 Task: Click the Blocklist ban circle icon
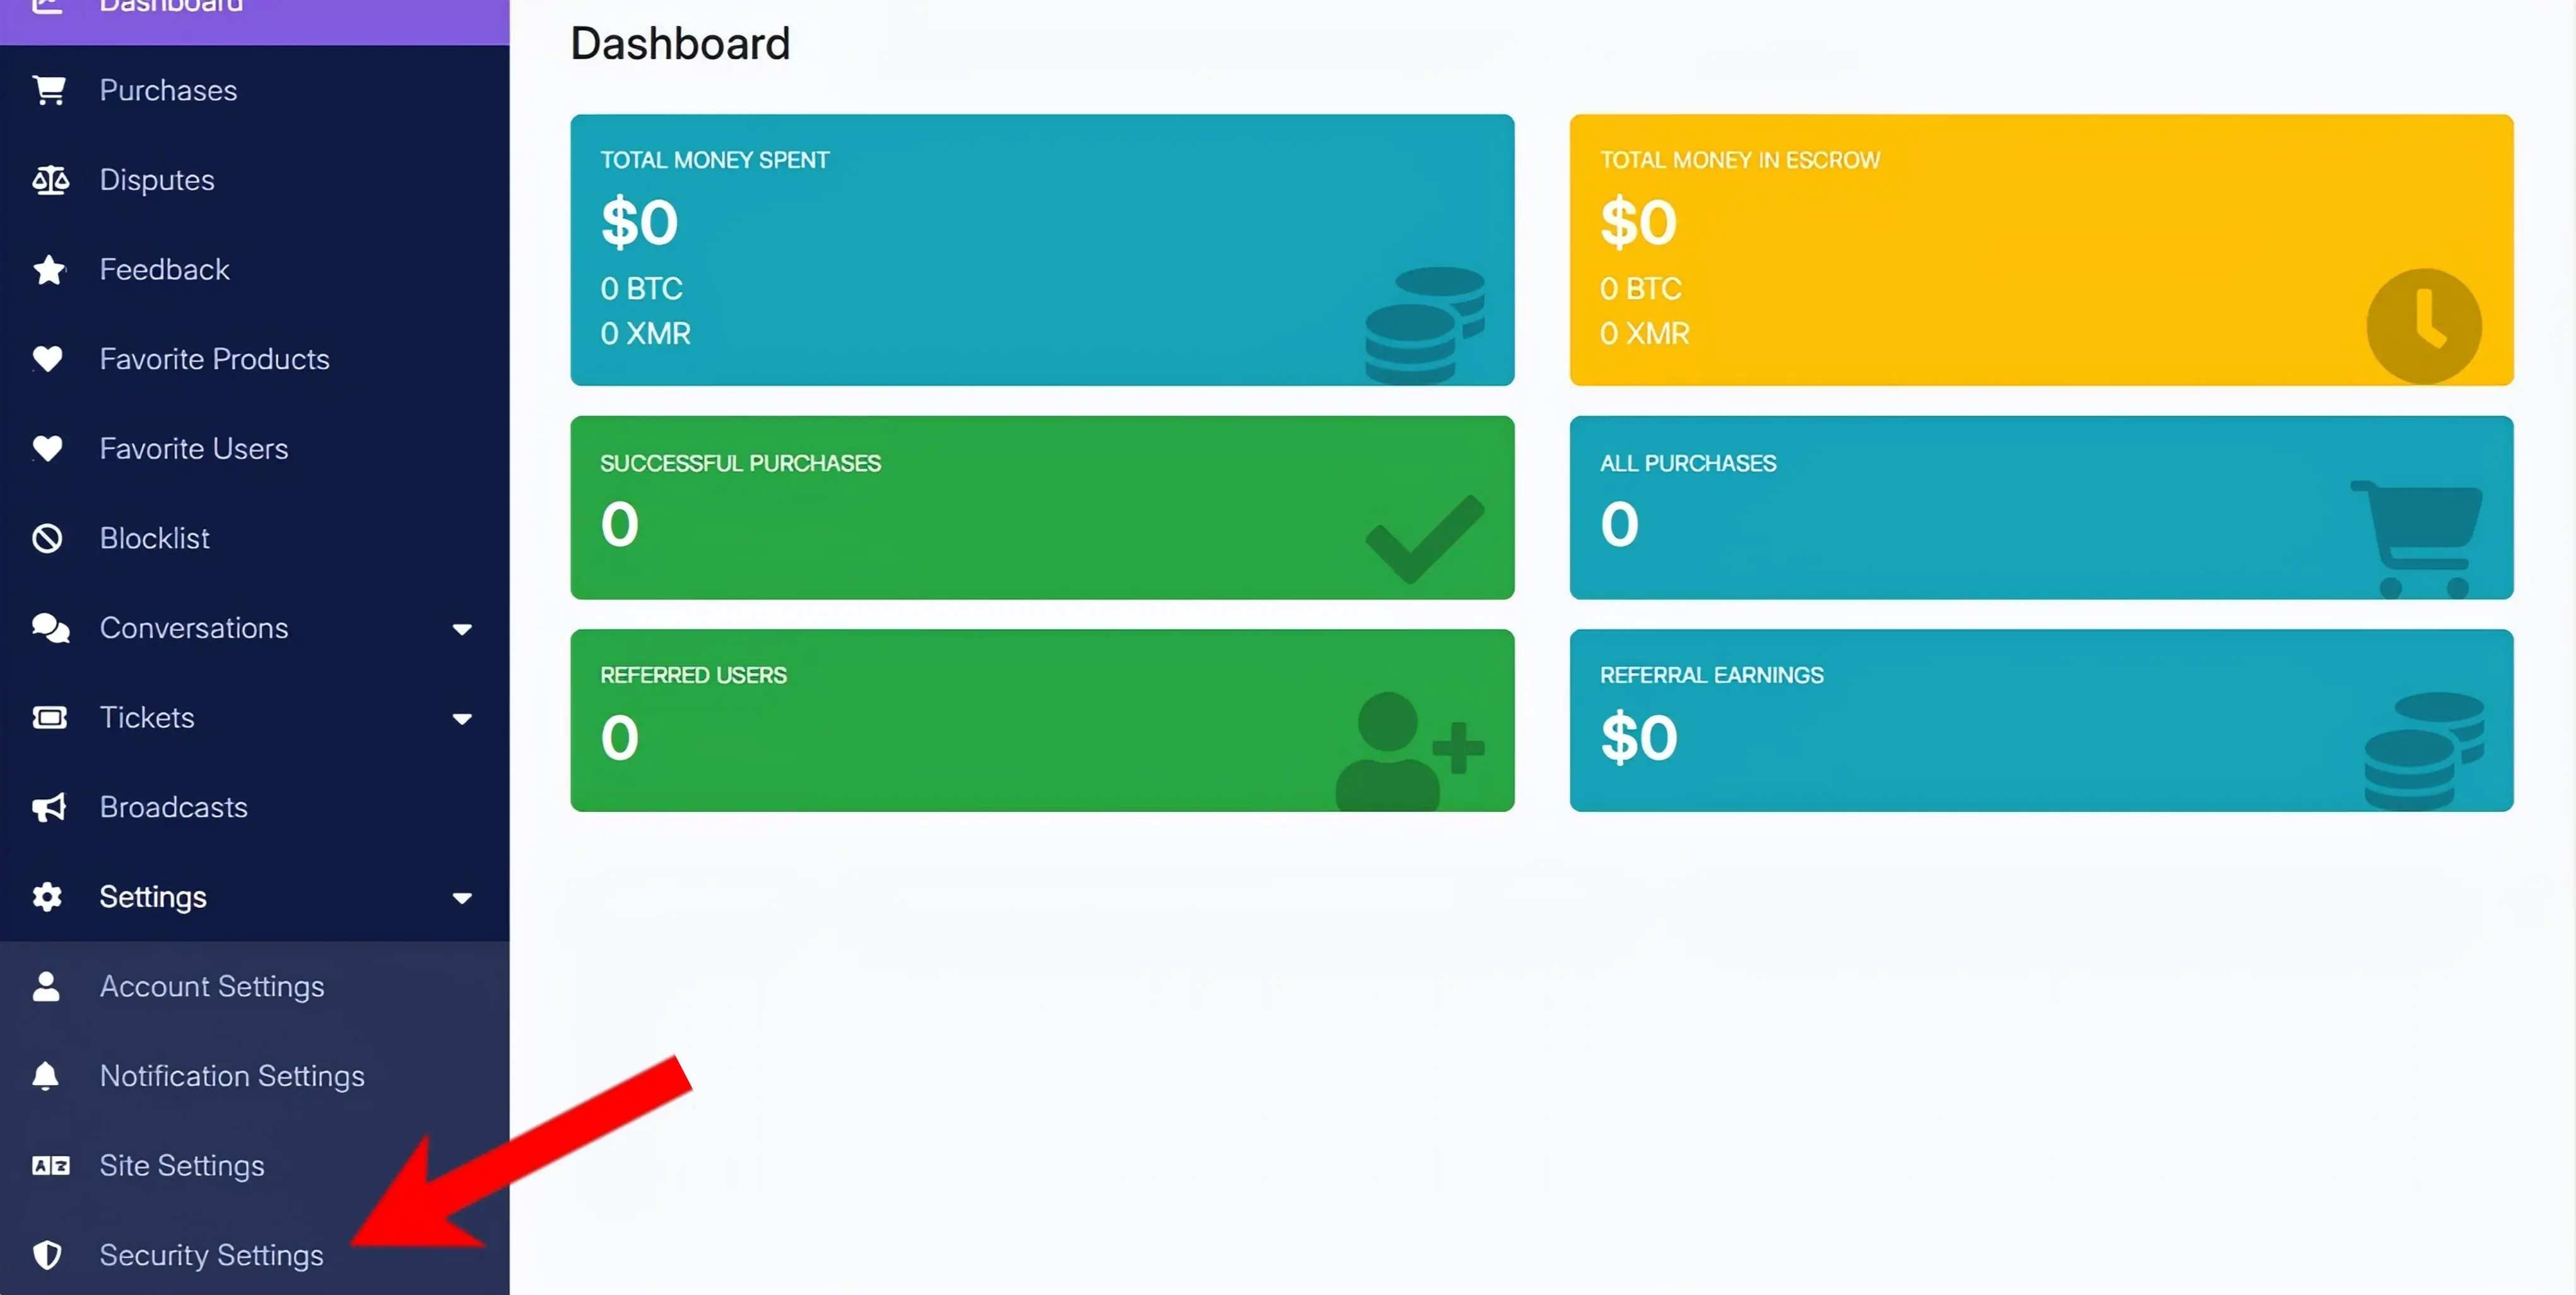pyautogui.click(x=47, y=538)
